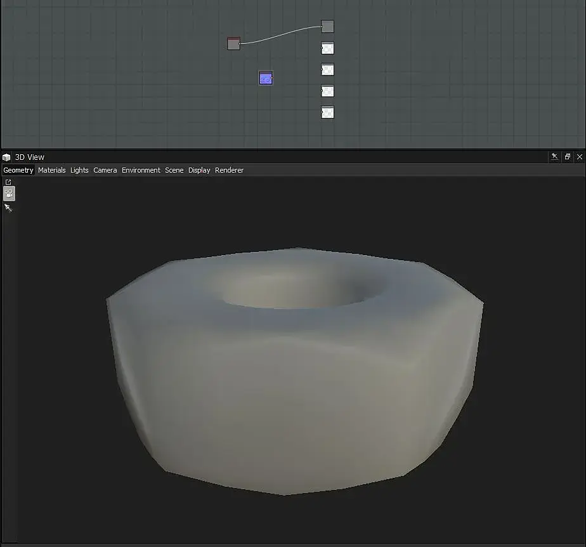Close the 3D View panel
This screenshot has height=547, width=586.
tap(580, 157)
